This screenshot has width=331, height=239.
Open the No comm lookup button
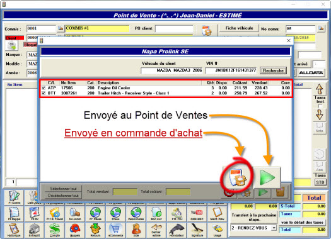321,28
